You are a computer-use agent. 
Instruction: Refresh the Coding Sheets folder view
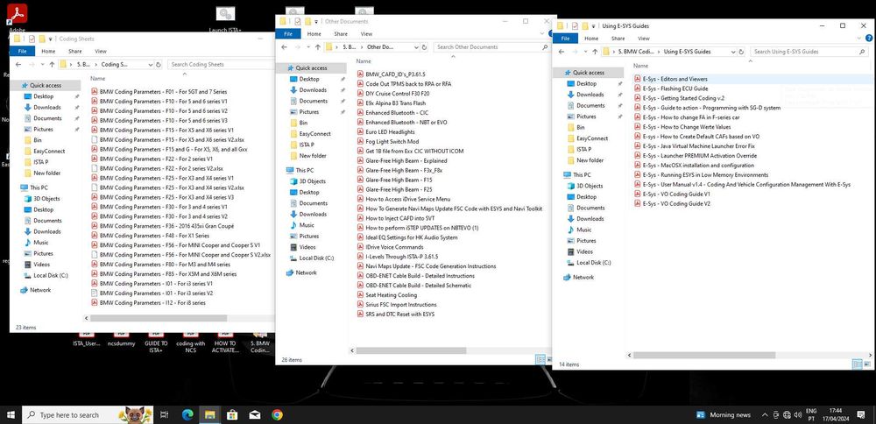(x=158, y=64)
